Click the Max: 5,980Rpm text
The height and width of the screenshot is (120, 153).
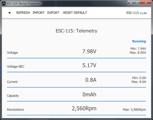pos(134,110)
